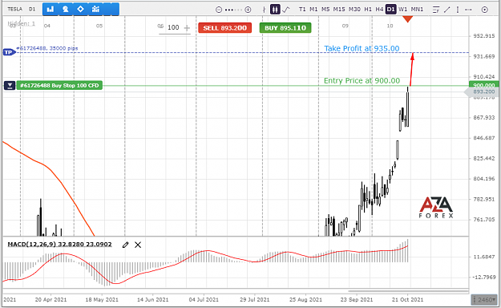Open the Fibonacci levels drawing tool

point(436,10)
